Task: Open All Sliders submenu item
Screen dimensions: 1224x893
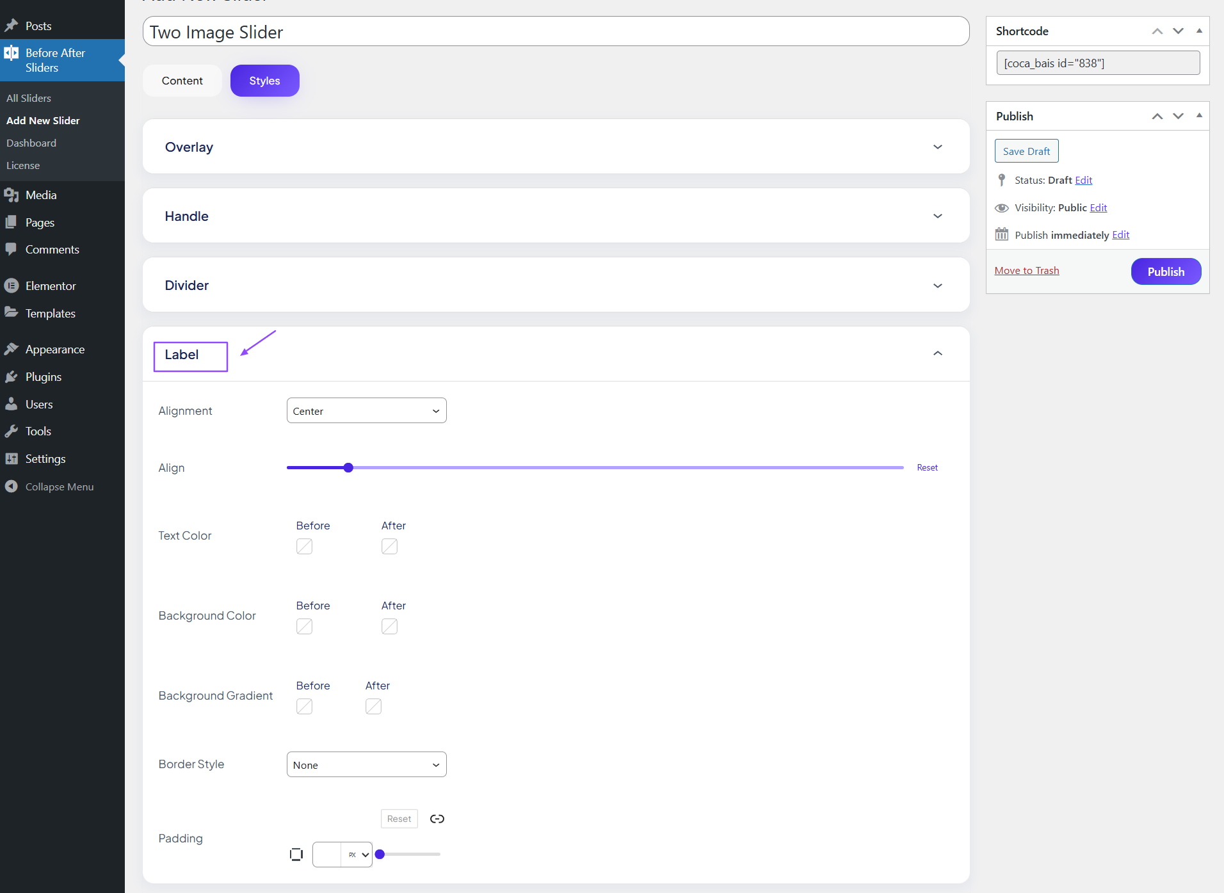Action: point(29,98)
